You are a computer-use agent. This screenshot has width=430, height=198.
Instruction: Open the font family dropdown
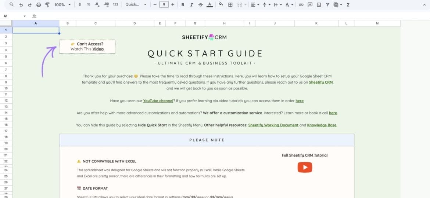coord(136,5)
